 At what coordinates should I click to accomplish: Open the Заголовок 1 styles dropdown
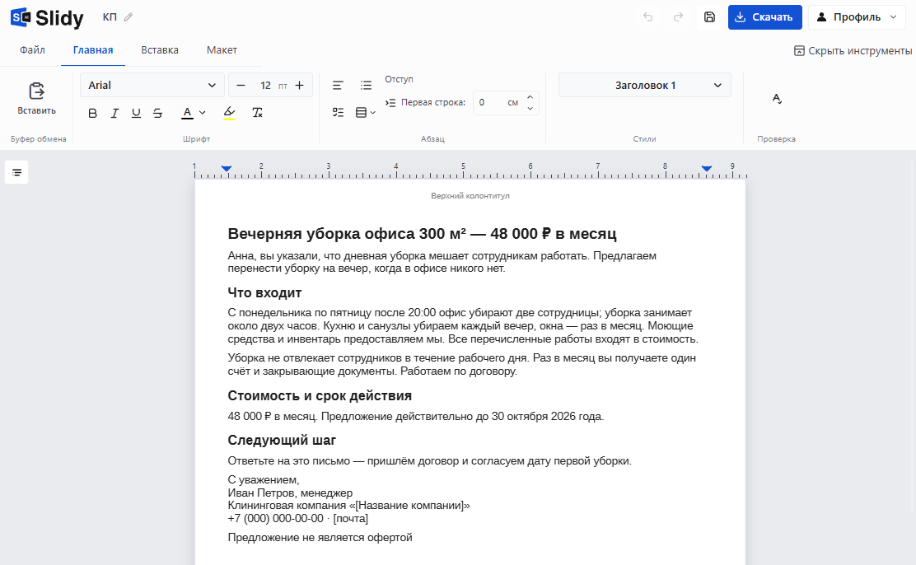click(645, 86)
